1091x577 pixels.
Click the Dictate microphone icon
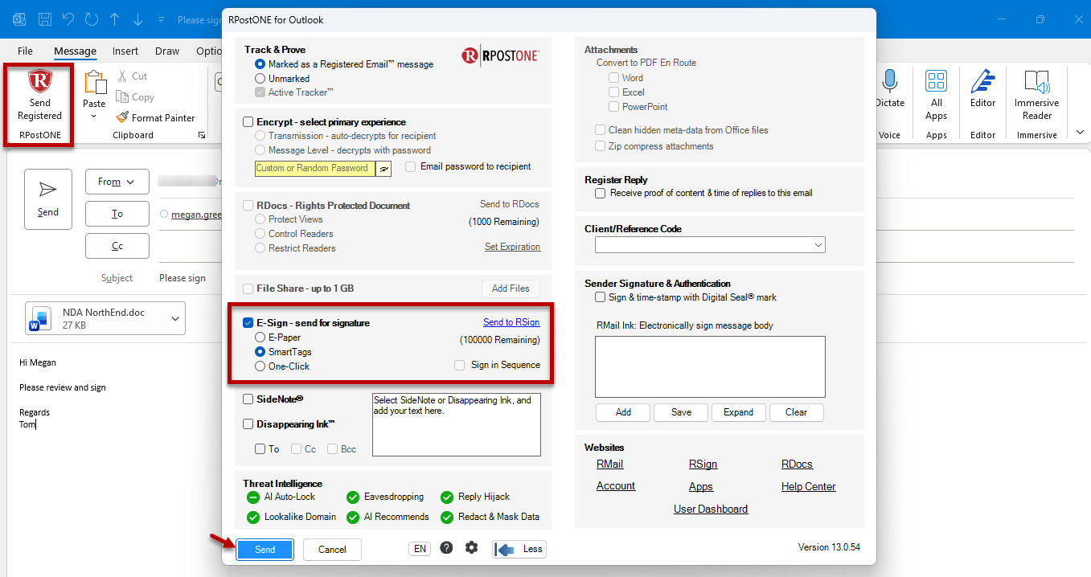(889, 81)
